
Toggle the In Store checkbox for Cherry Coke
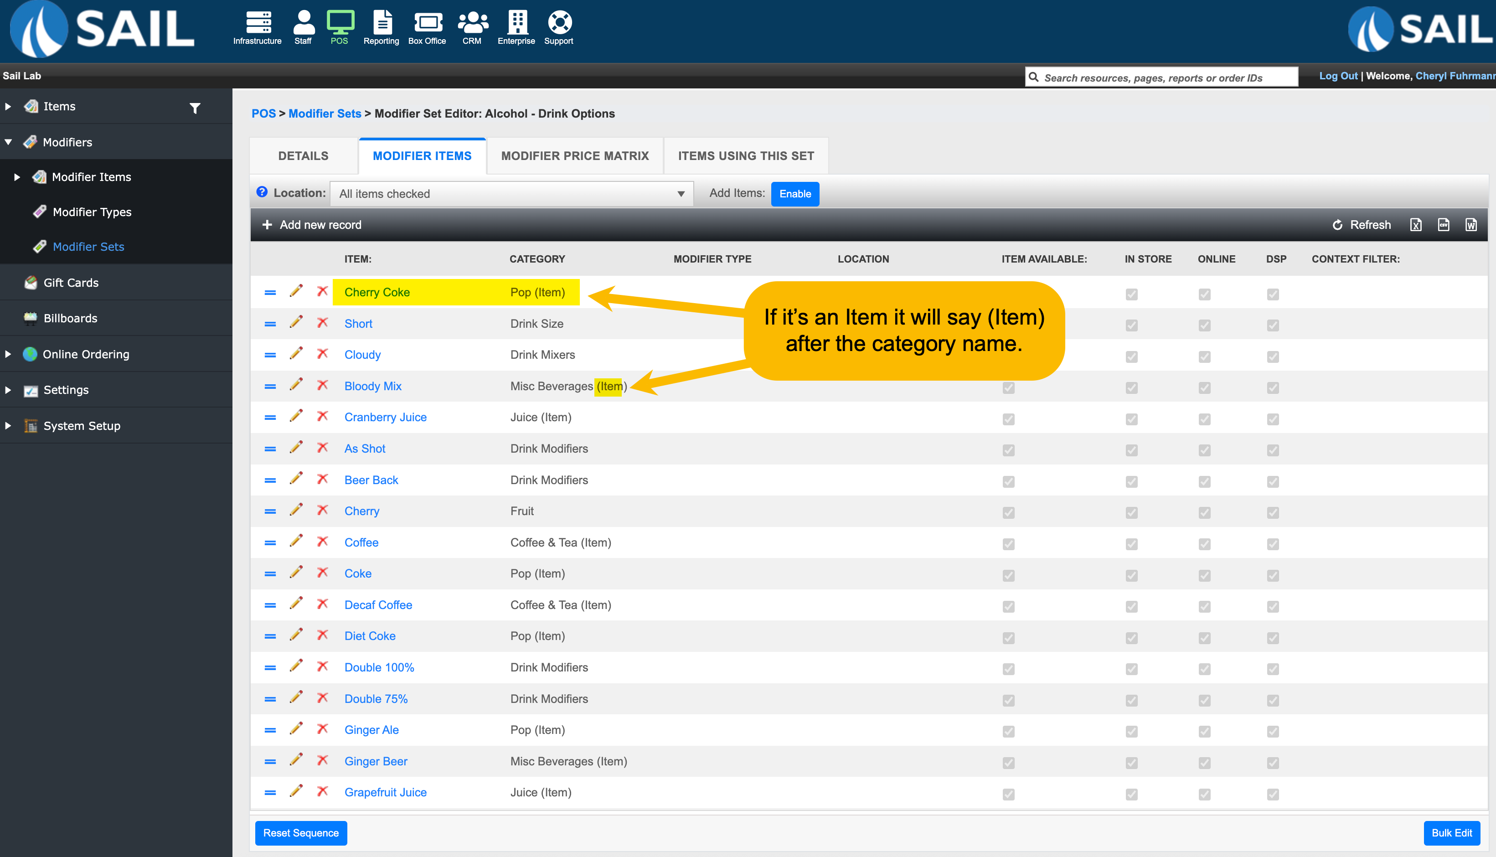pos(1131,294)
